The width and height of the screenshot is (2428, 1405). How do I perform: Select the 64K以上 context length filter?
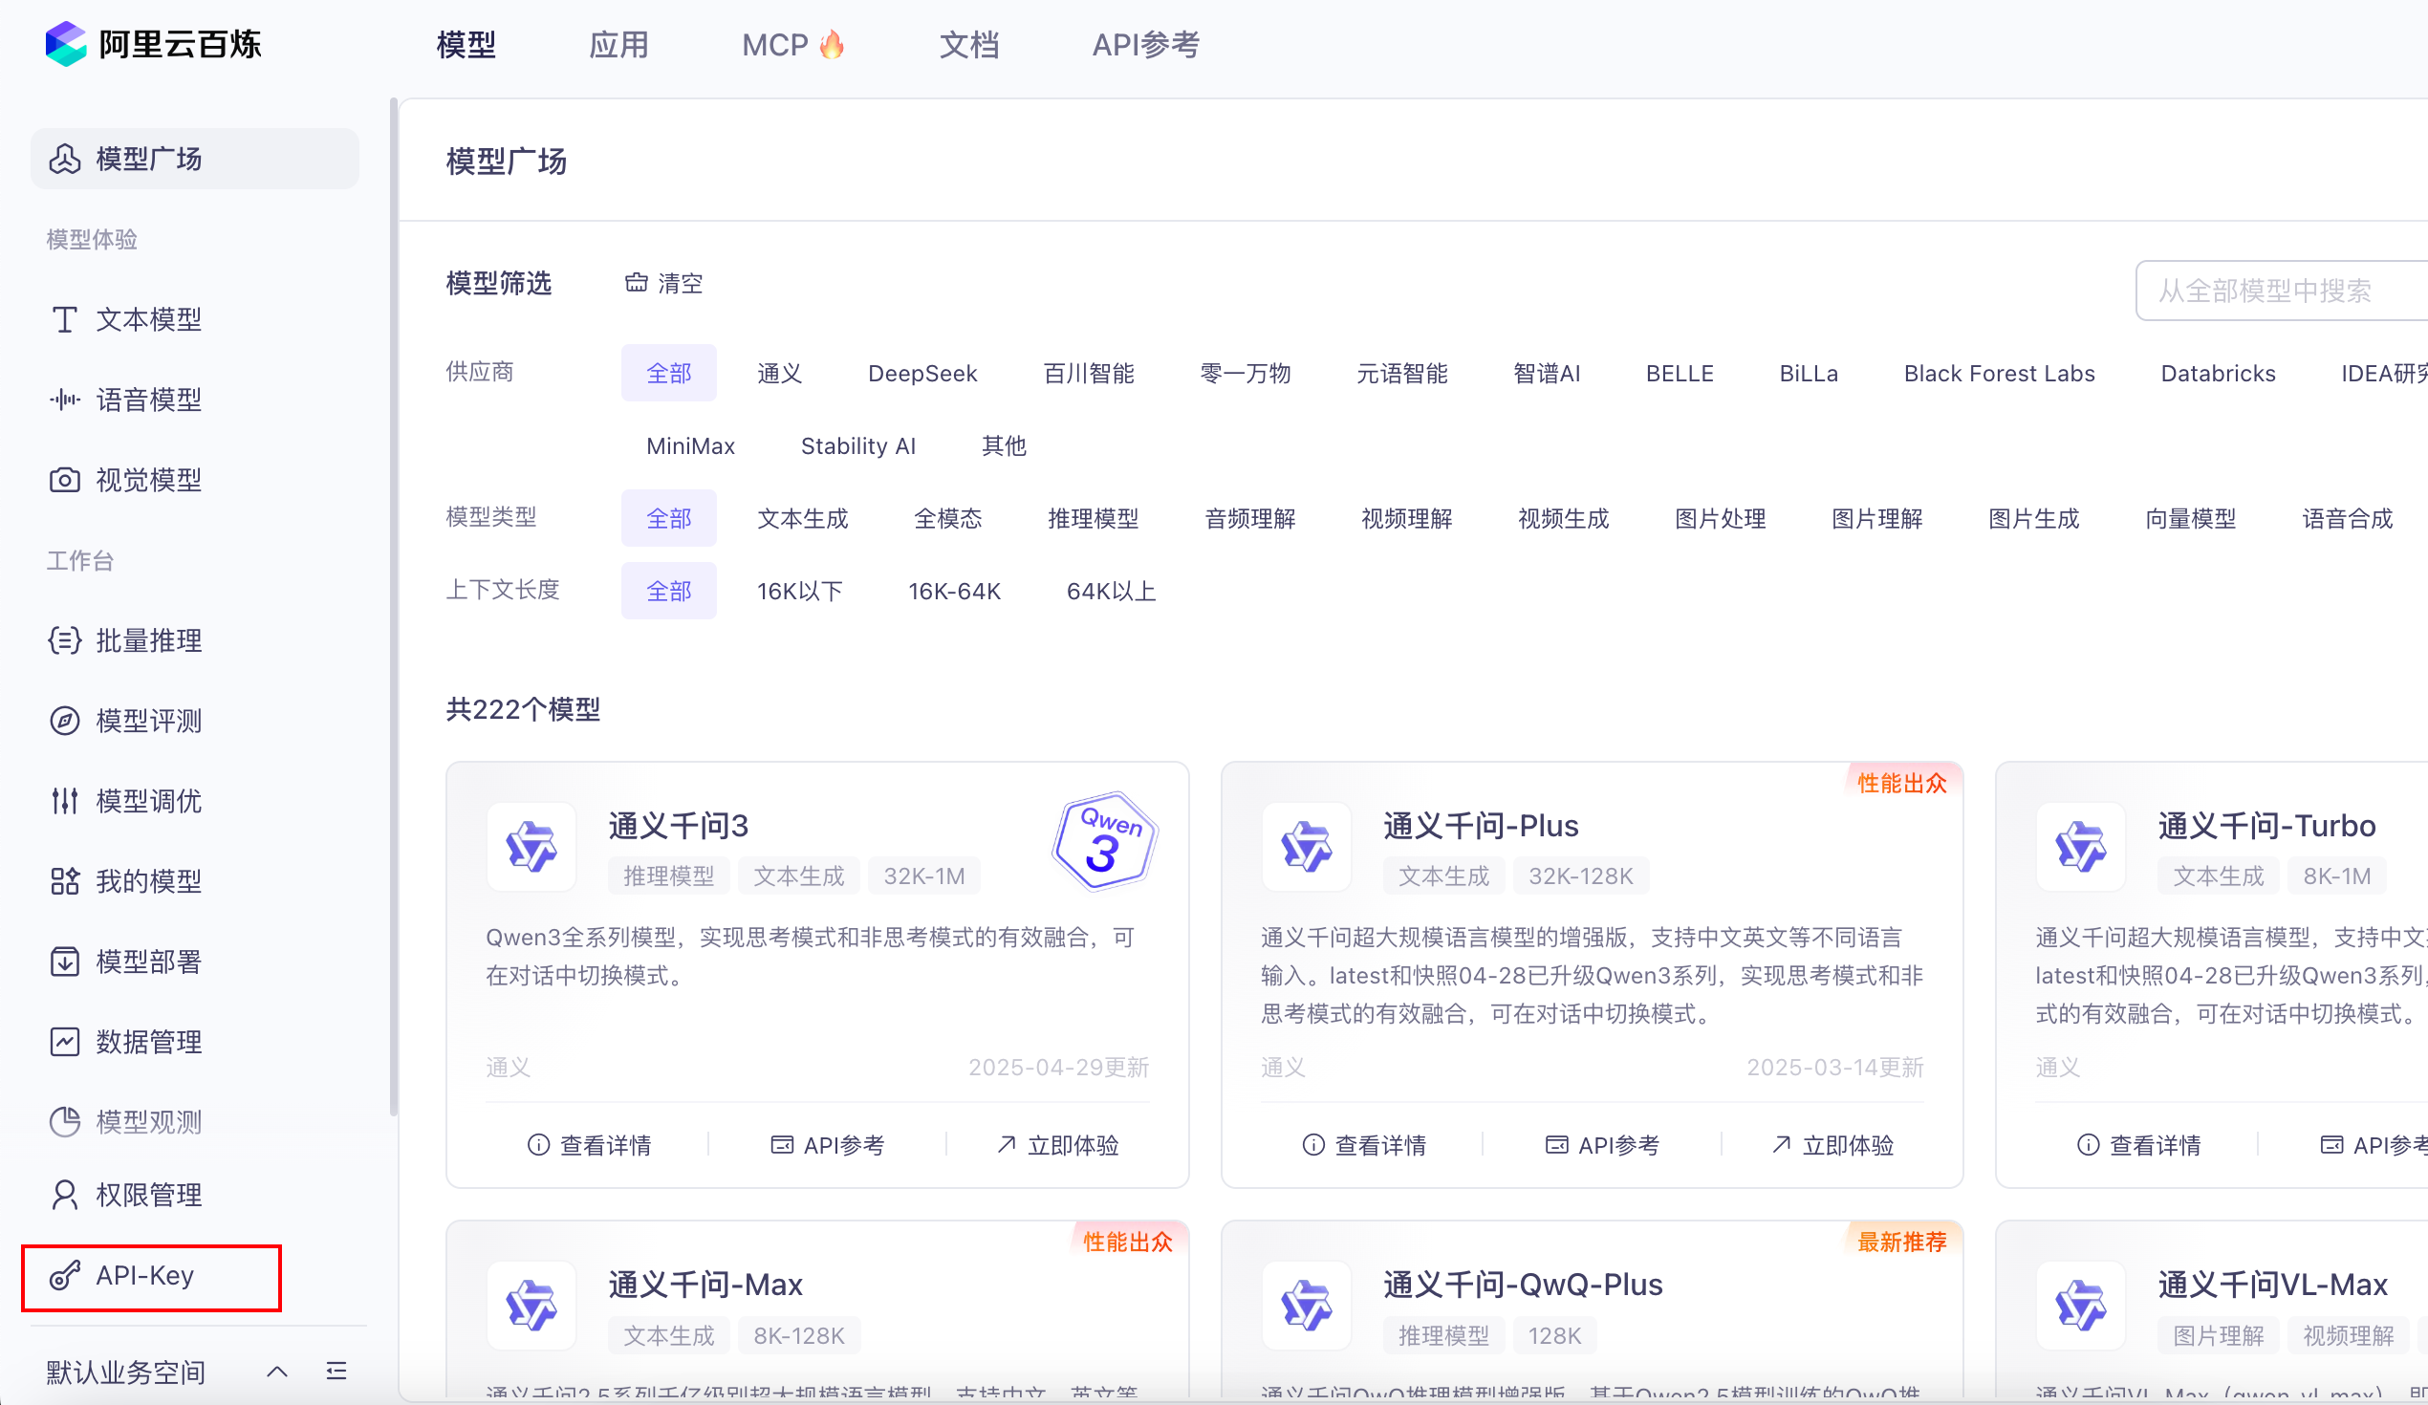pyautogui.click(x=1111, y=591)
